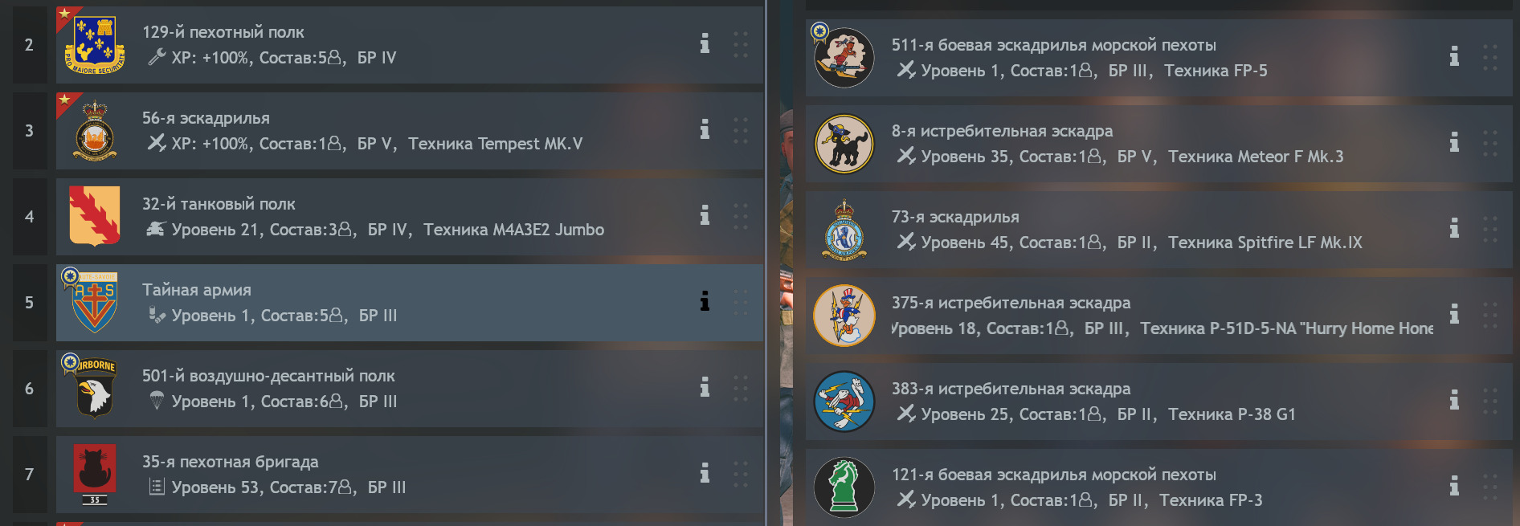Select the Тайная армия squad row
This screenshot has height=526, width=1520.
click(410, 303)
